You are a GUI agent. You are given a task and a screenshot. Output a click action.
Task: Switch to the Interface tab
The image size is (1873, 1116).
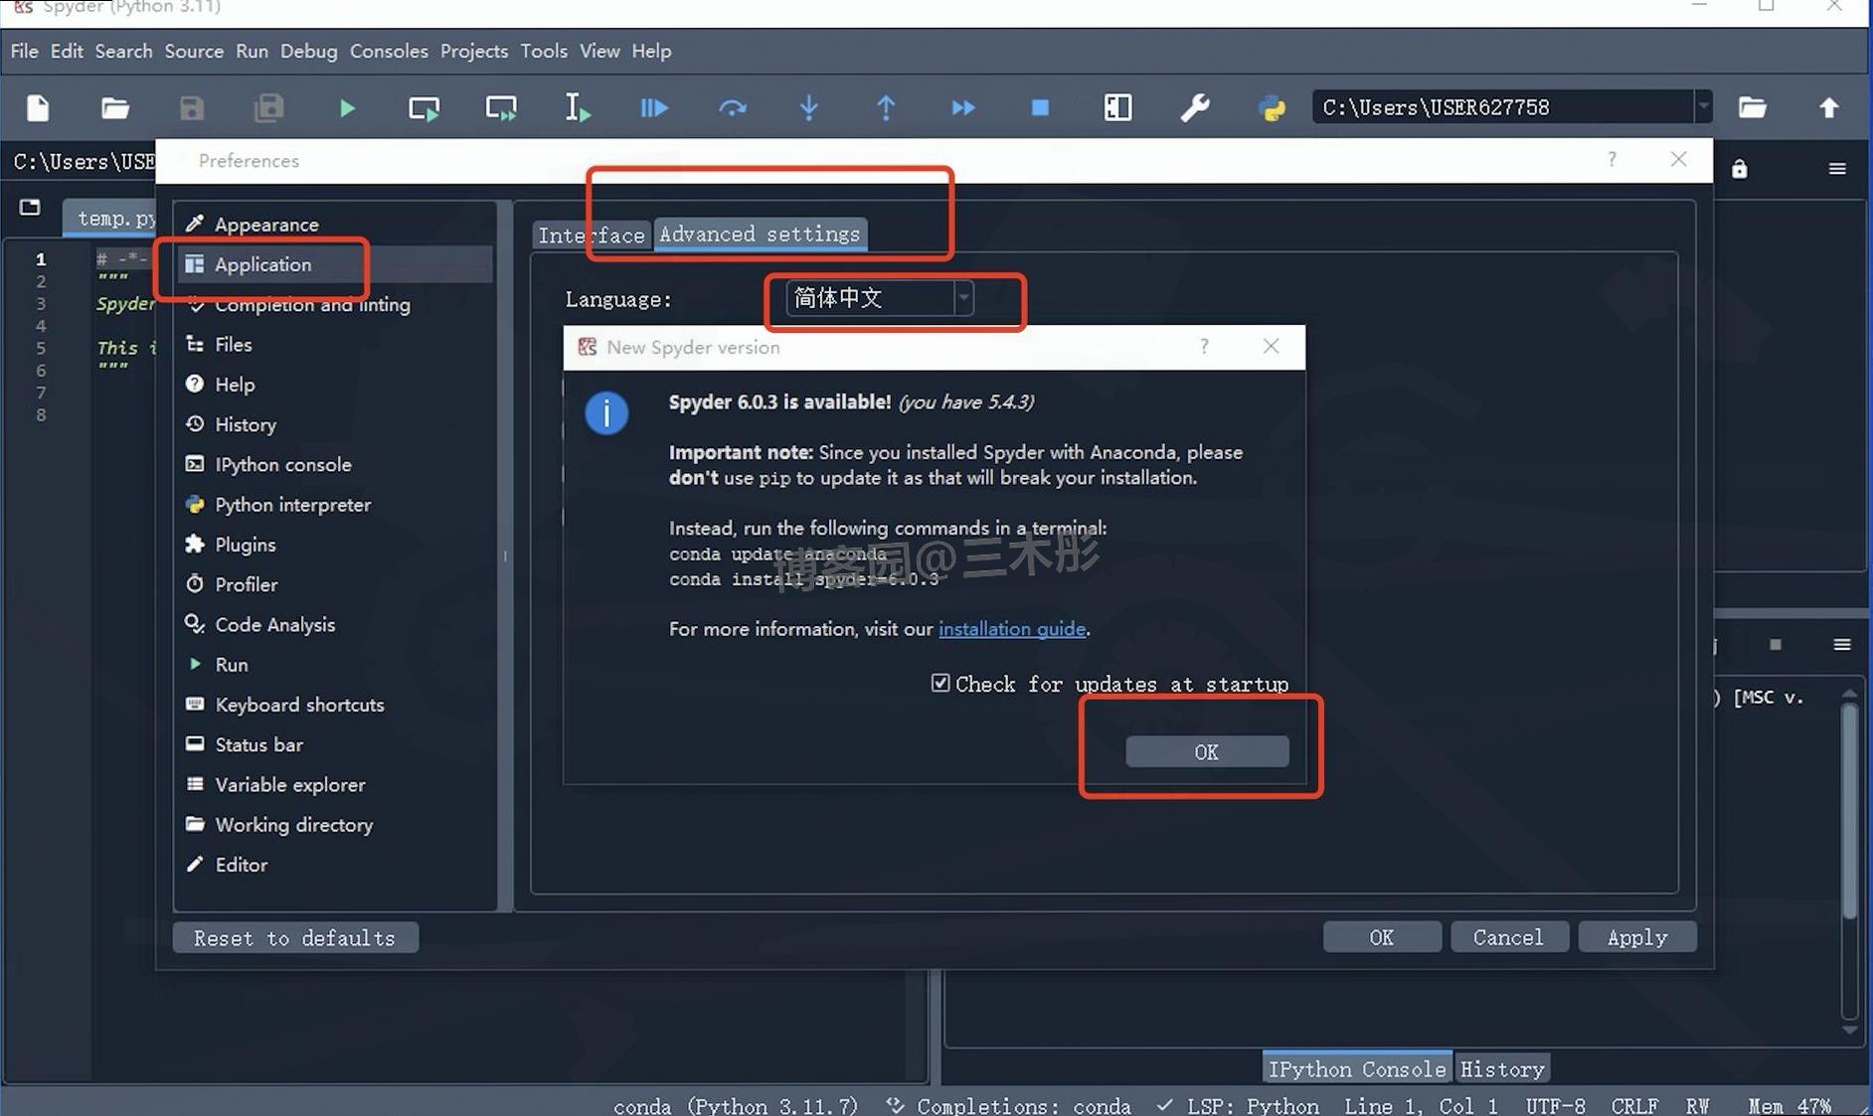[x=591, y=235]
